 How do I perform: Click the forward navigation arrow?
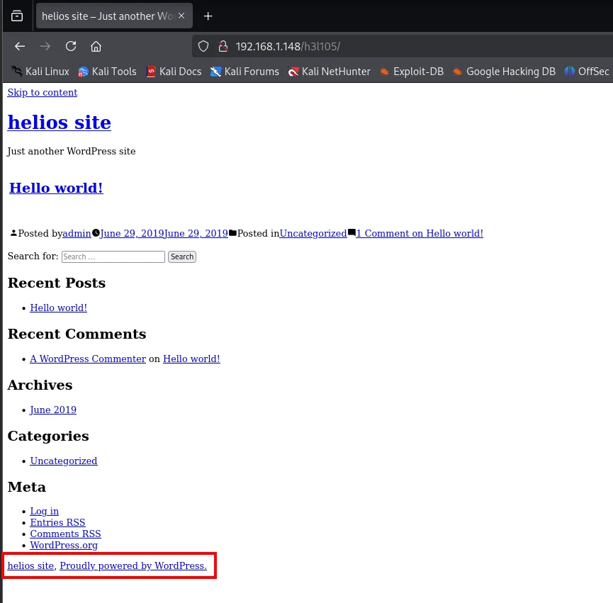(45, 47)
